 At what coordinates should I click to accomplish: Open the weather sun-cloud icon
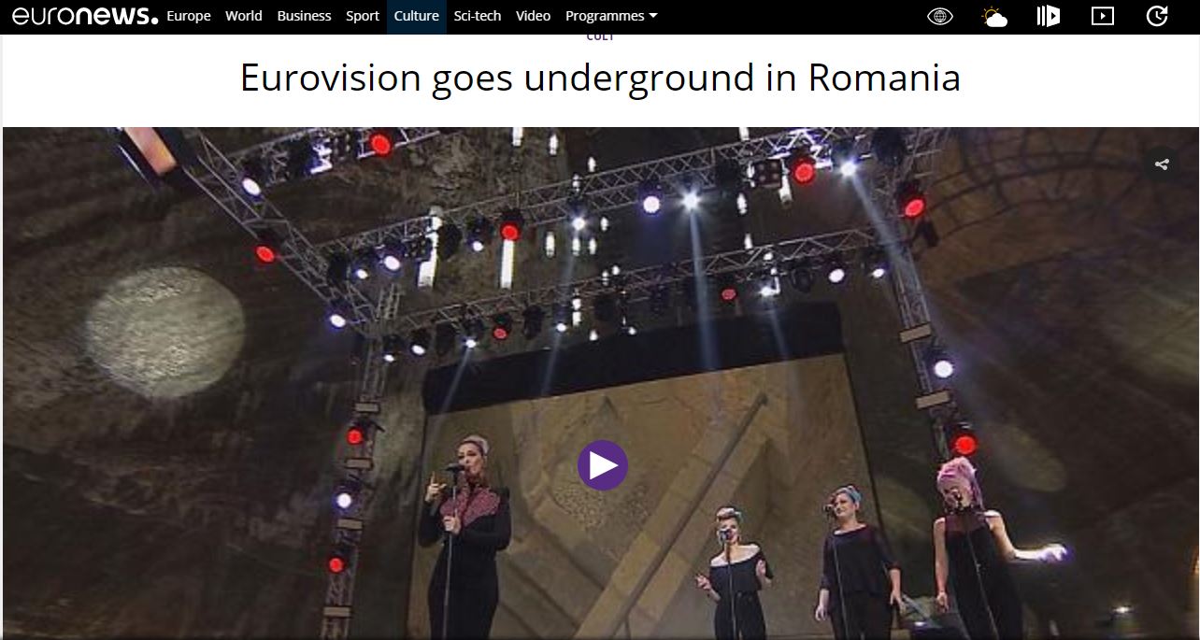(994, 16)
